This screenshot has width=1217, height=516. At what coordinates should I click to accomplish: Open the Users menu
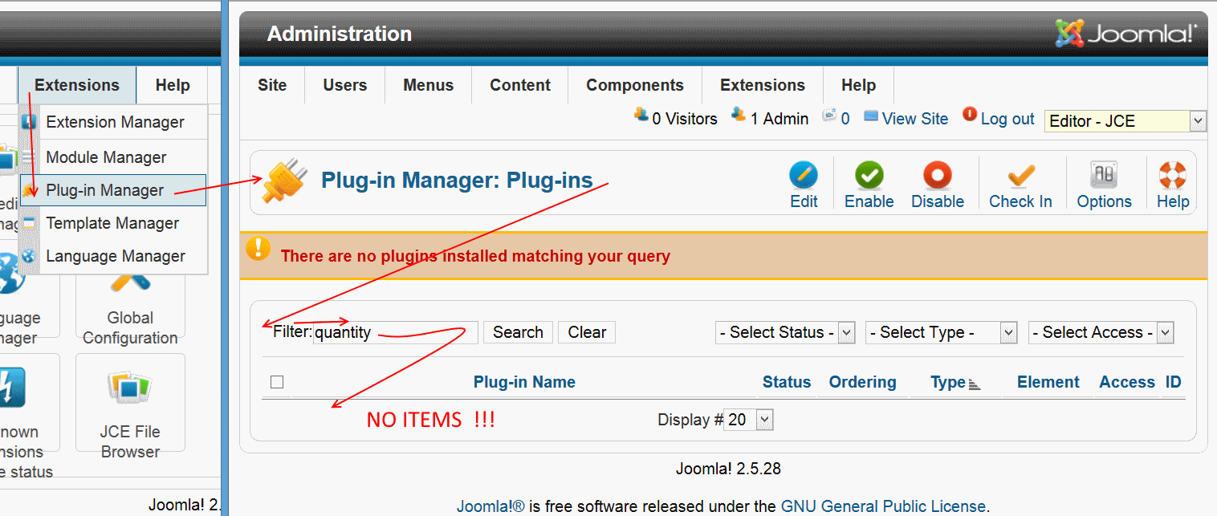345,85
